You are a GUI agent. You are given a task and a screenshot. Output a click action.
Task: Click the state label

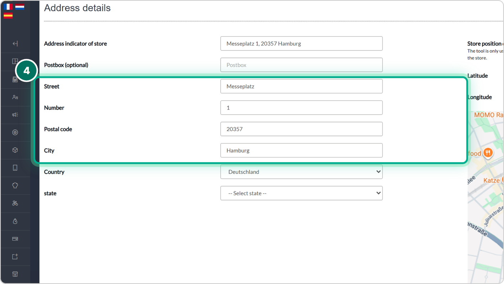click(50, 193)
